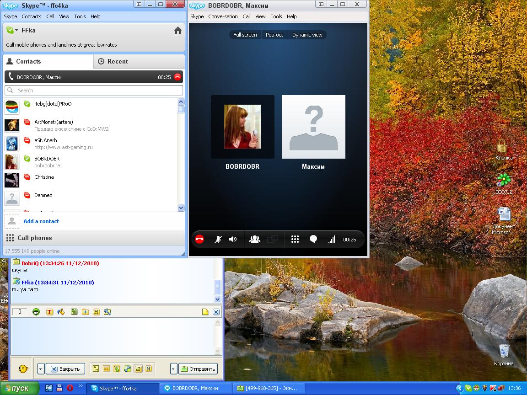
Task: Click the chat message input area
Action: 113,336
